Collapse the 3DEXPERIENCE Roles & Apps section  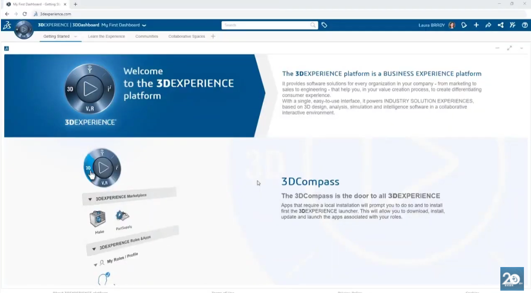pos(94,249)
